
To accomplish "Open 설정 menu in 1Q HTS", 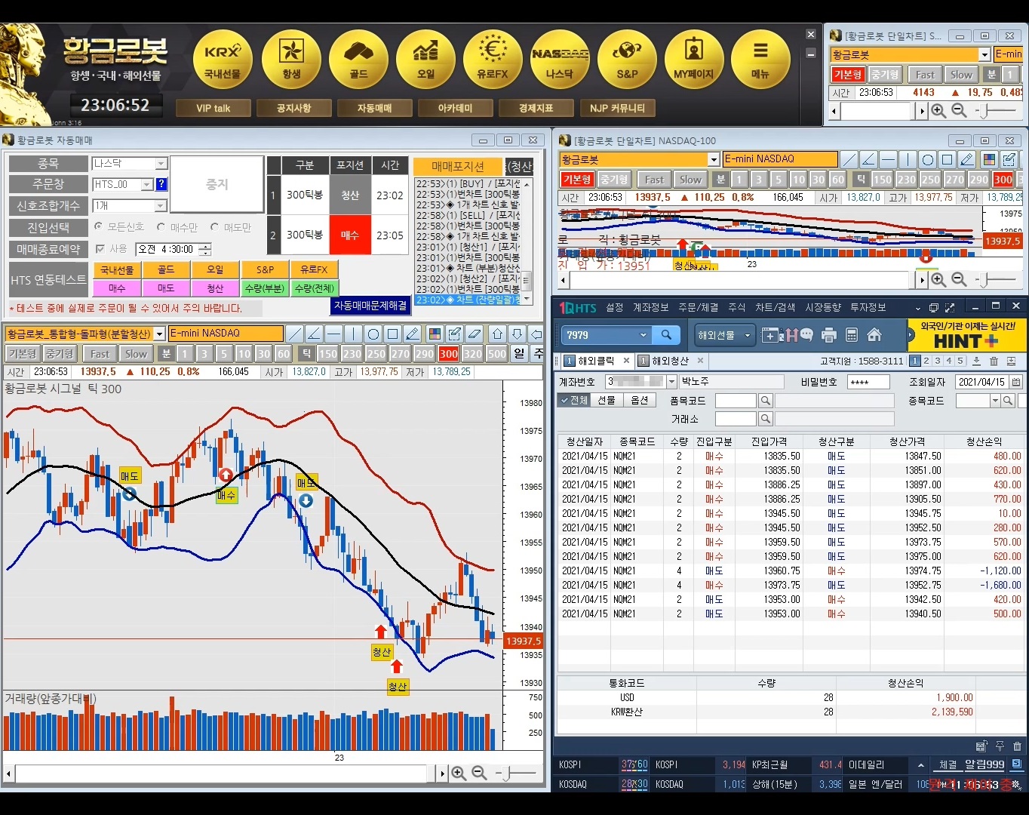I will 615,307.
